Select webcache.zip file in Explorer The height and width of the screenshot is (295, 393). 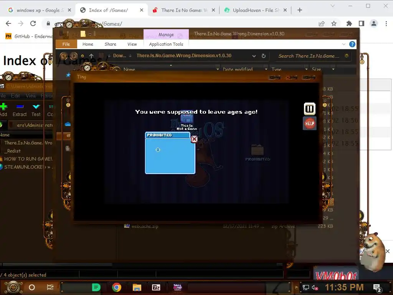click(145, 226)
